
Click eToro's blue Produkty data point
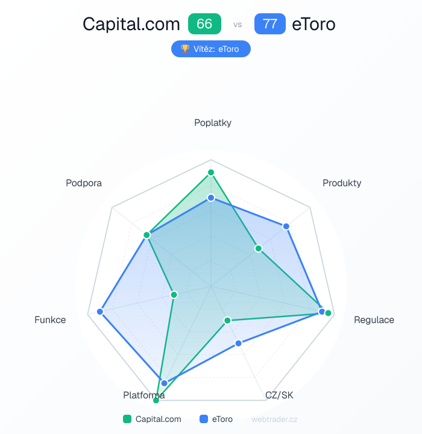pos(286,226)
